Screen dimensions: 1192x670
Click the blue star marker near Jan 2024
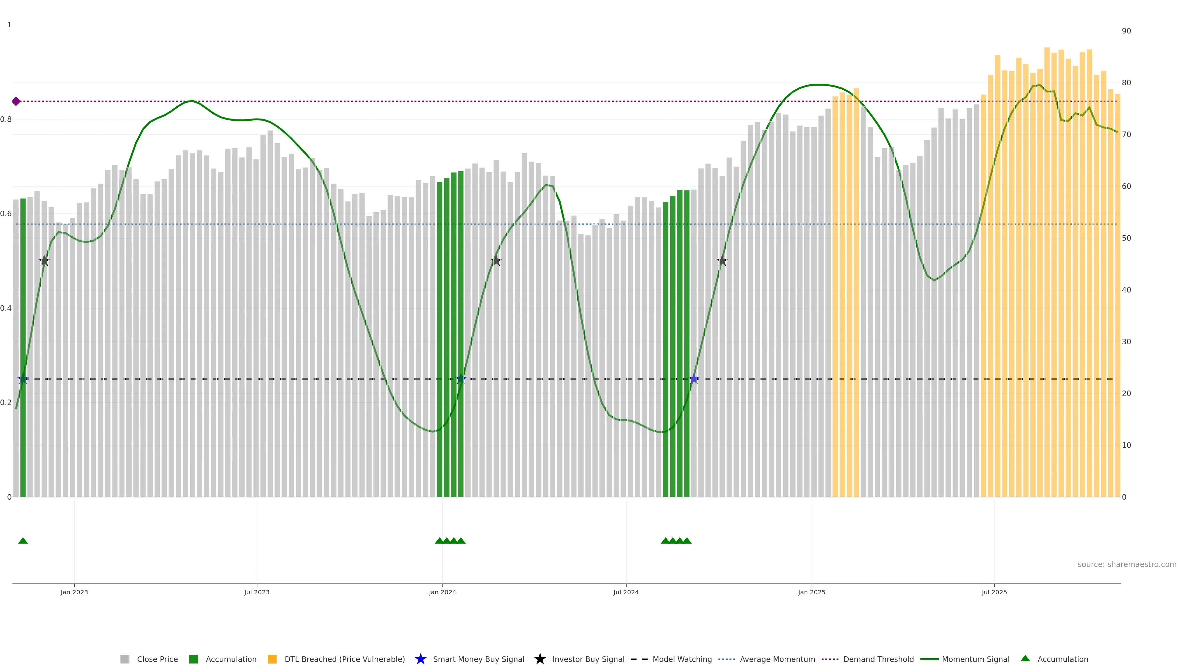click(x=461, y=379)
